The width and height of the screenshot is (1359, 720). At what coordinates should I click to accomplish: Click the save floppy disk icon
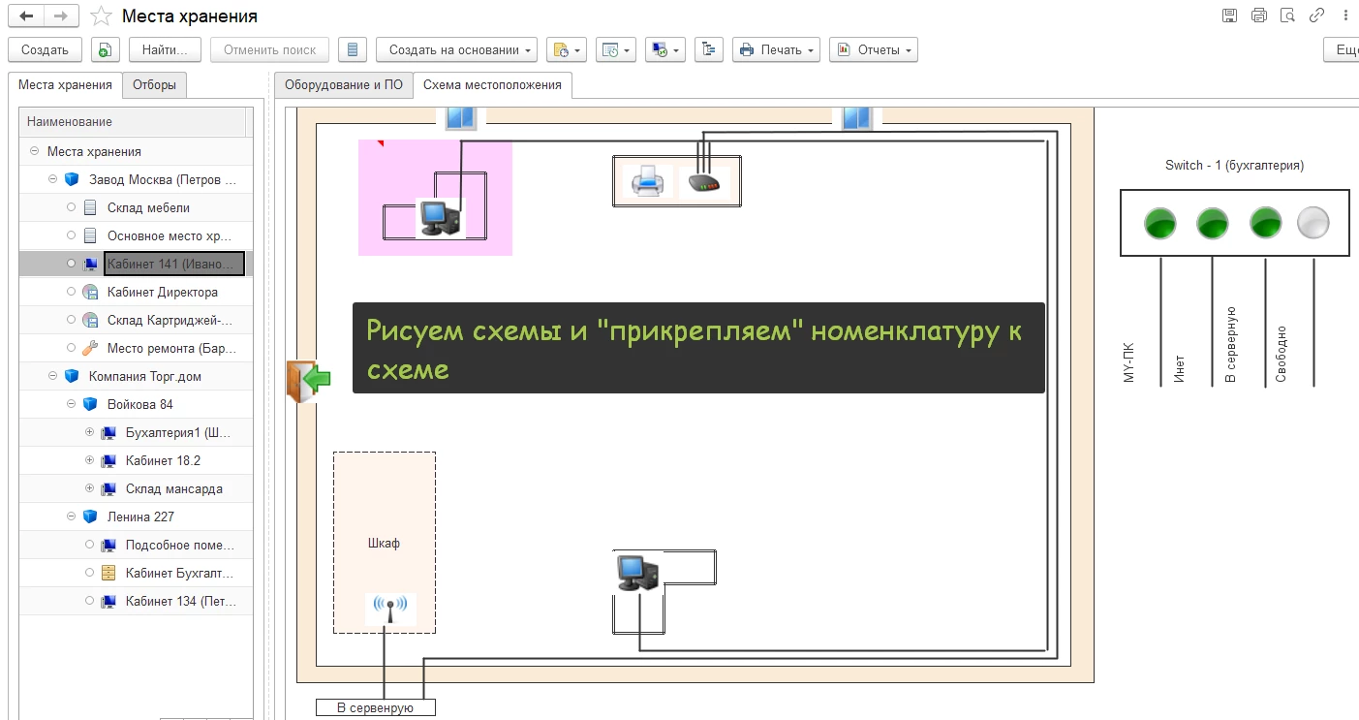click(x=1229, y=16)
